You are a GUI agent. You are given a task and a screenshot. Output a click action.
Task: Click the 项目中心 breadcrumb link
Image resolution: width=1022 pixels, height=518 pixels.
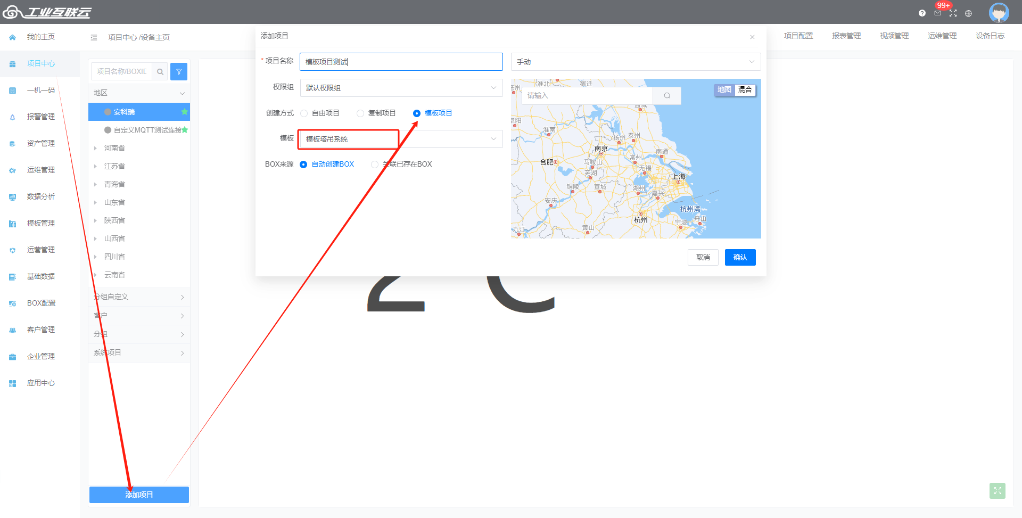pos(122,37)
